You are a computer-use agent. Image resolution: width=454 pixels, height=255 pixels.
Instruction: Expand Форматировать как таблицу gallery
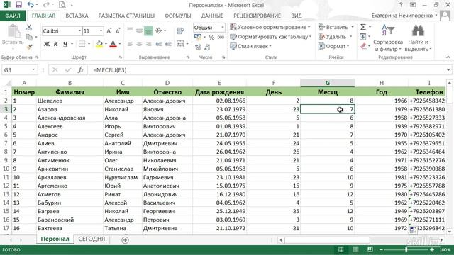pos(270,37)
